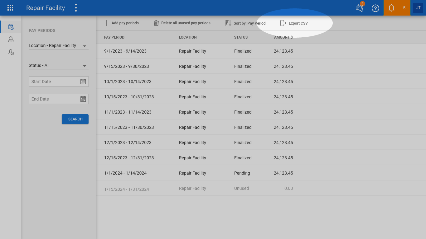Click the Pending status cell
Screen dimensions: 426x239
pos(242,173)
